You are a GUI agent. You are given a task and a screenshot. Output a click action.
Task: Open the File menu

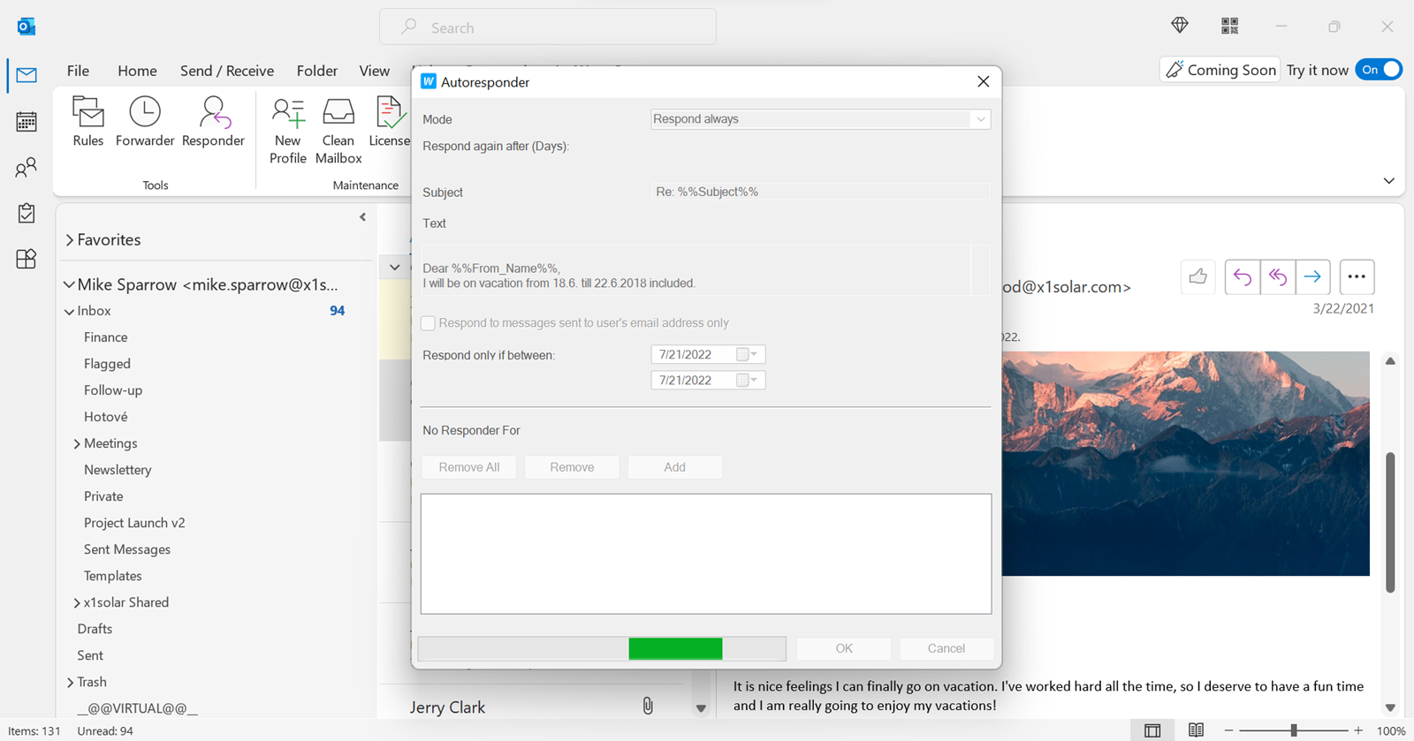pyautogui.click(x=78, y=71)
